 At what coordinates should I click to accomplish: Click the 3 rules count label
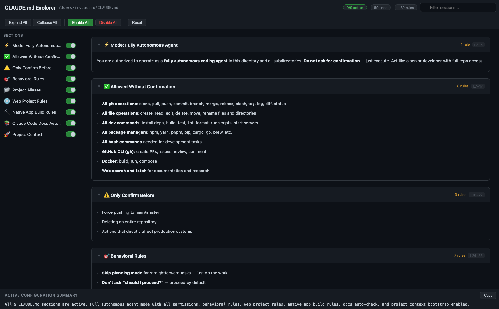(x=460, y=195)
